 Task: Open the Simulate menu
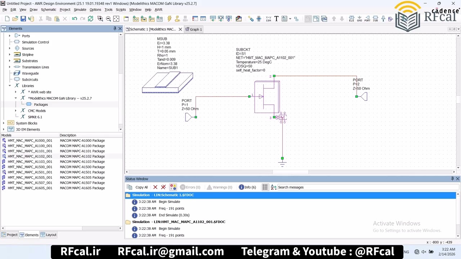tap(80, 10)
